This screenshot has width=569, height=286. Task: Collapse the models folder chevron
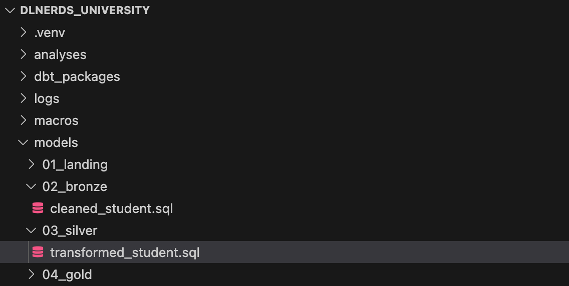click(23, 142)
